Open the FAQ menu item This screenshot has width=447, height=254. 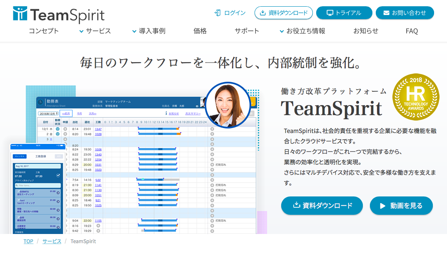(x=412, y=31)
